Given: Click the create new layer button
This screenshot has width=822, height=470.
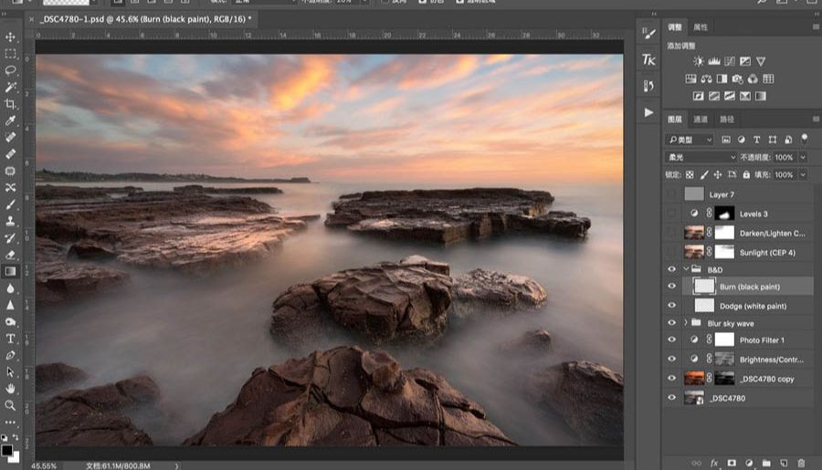Looking at the screenshot, I should 784,464.
